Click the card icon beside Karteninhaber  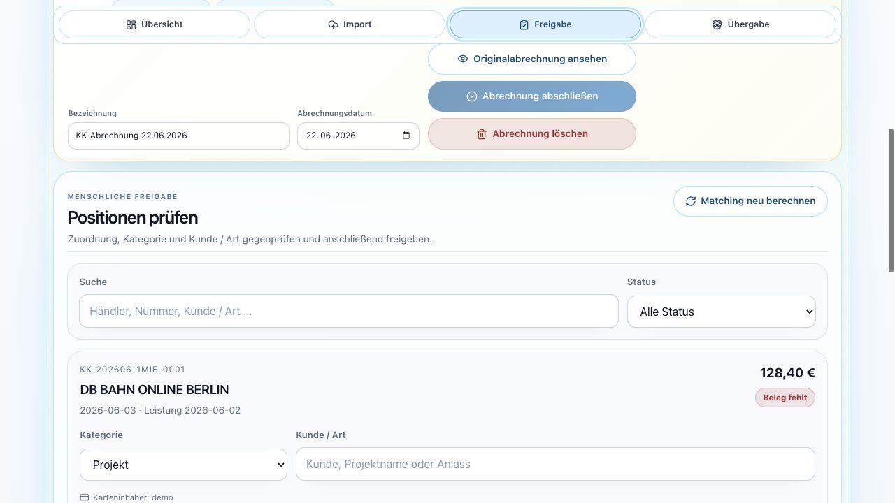click(85, 497)
